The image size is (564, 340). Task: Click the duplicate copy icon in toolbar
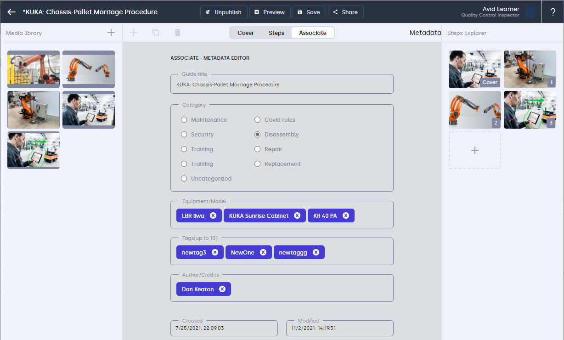[x=156, y=33]
